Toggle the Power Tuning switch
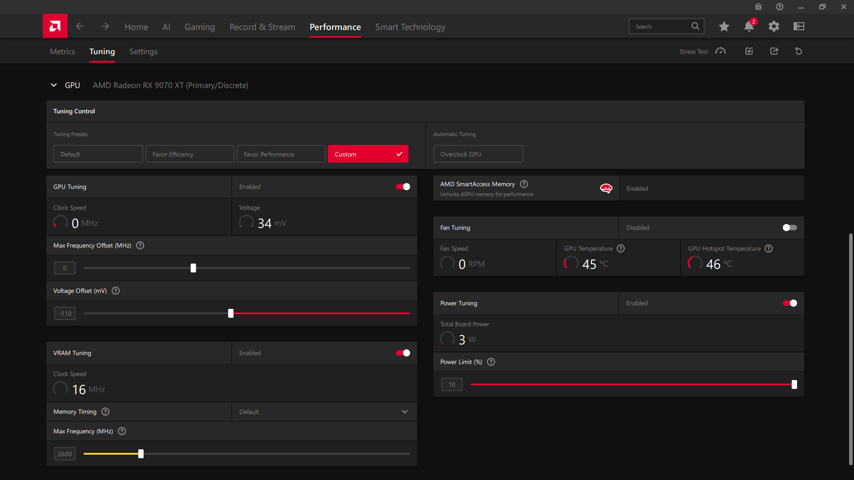The height and width of the screenshot is (480, 854). [790, 303]
